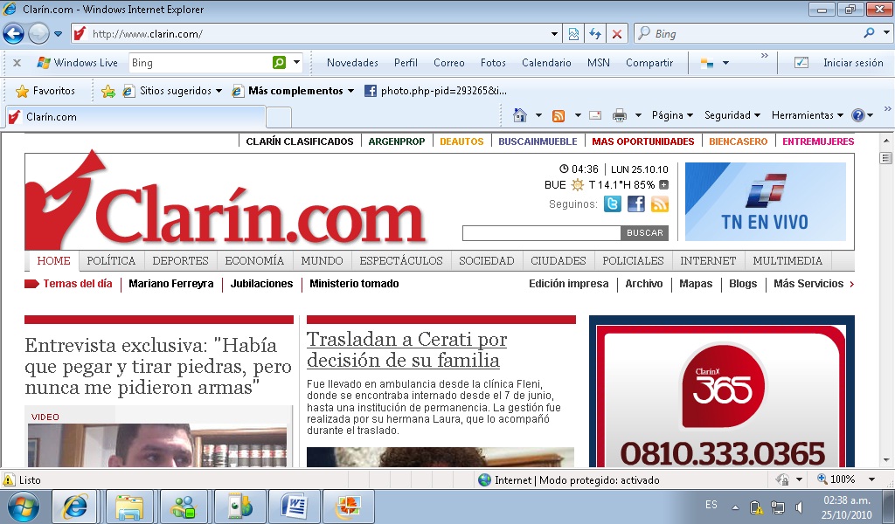
Task: Open the Página menu
Action: [672, 115]
